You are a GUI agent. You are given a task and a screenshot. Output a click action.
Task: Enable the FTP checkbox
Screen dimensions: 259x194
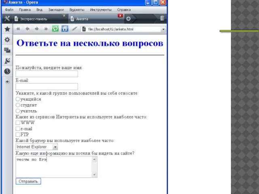click(18, 135)
